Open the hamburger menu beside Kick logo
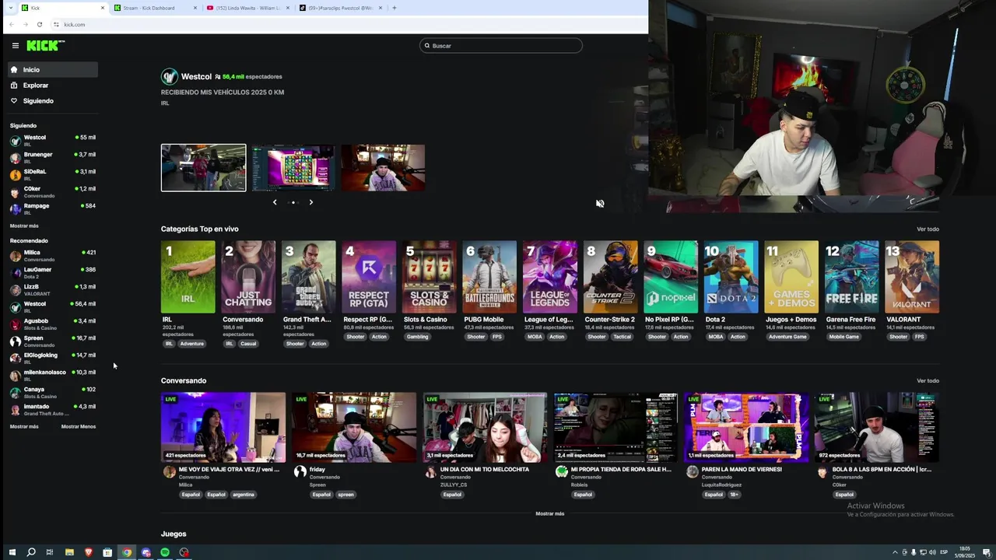 (x=15, y=46)
